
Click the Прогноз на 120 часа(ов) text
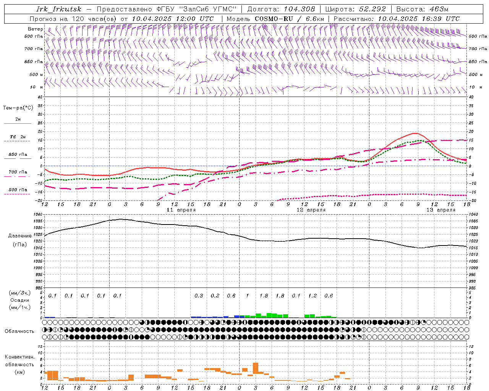tap(74, 19)
